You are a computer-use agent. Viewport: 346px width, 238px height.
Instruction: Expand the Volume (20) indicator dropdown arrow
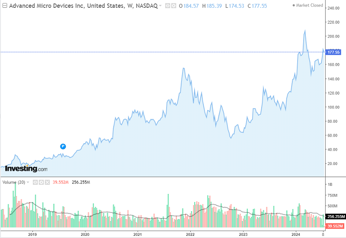(x=28, y=182)
